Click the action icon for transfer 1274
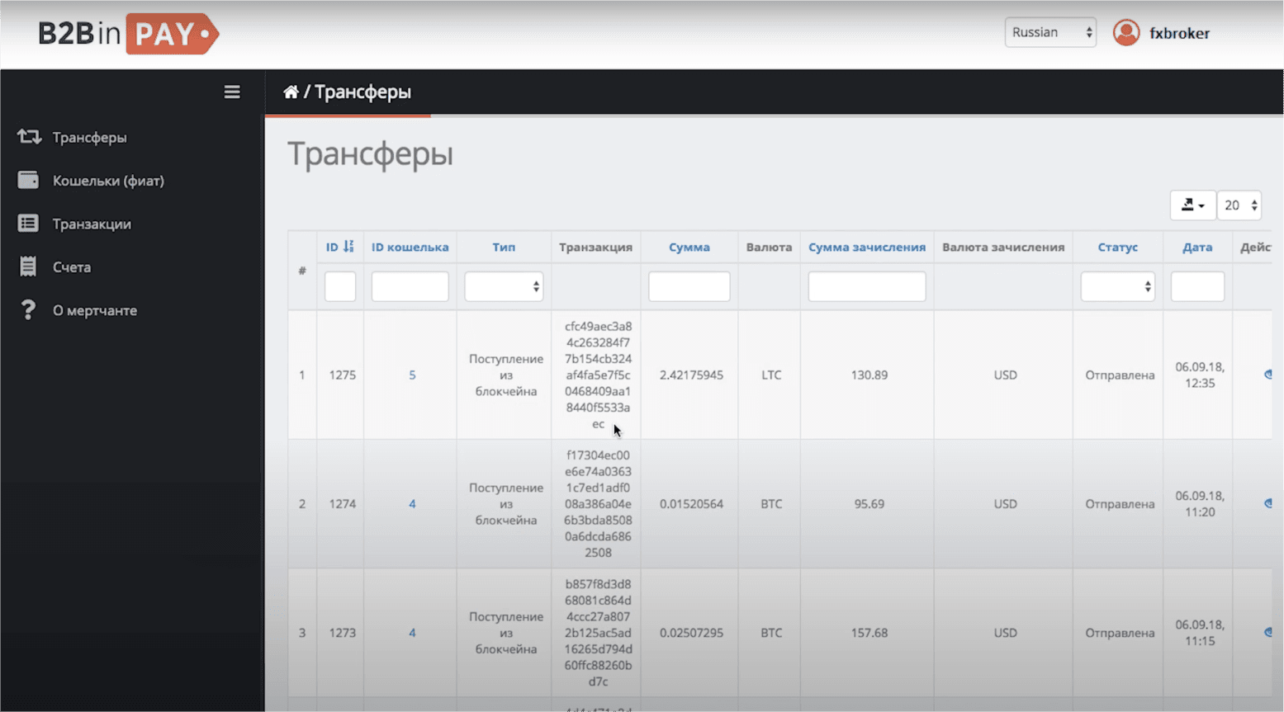The image size is (1284, 712). click(x=1267, y=503)
